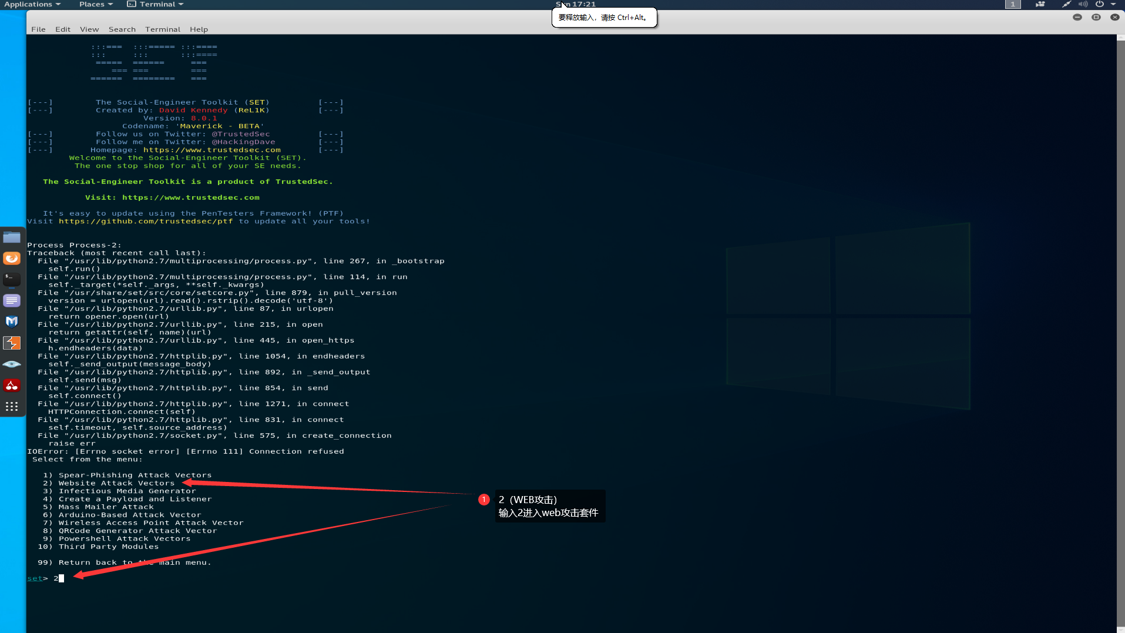Launch Burp Suite from the dock
The image size is (1125, 633).
[12, 343]
